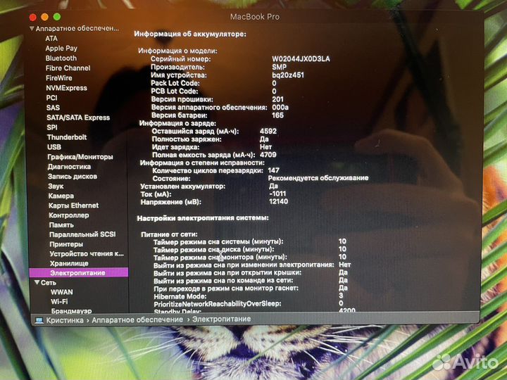Screen dimensions: 507x380
Task: Click the MacBook Pro window title
Action: pyautogui.click(x=255, y=17)
